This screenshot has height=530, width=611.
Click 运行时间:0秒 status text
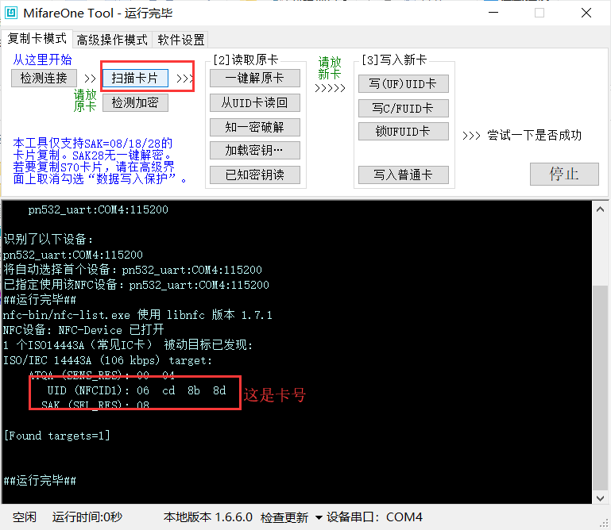click(87, 517)
